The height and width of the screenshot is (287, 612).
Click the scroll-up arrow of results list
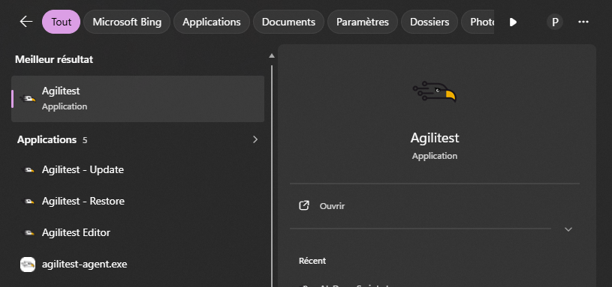tap(272, 56)
